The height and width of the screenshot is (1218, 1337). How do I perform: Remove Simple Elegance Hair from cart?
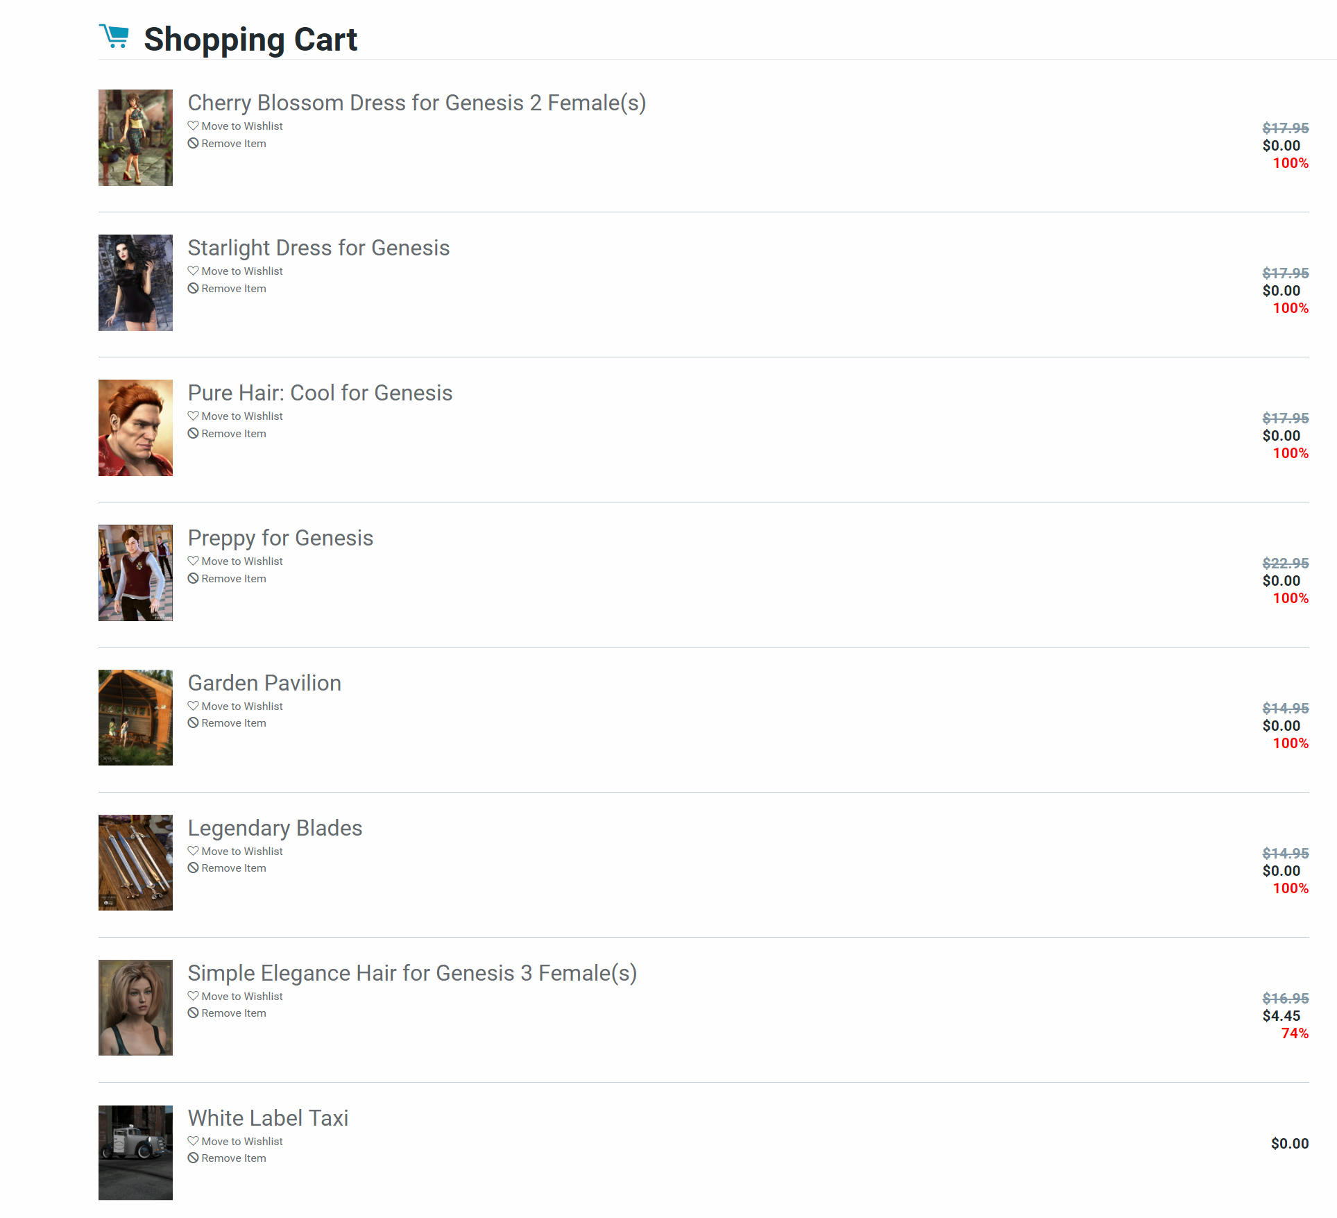tap(233, 1013)
